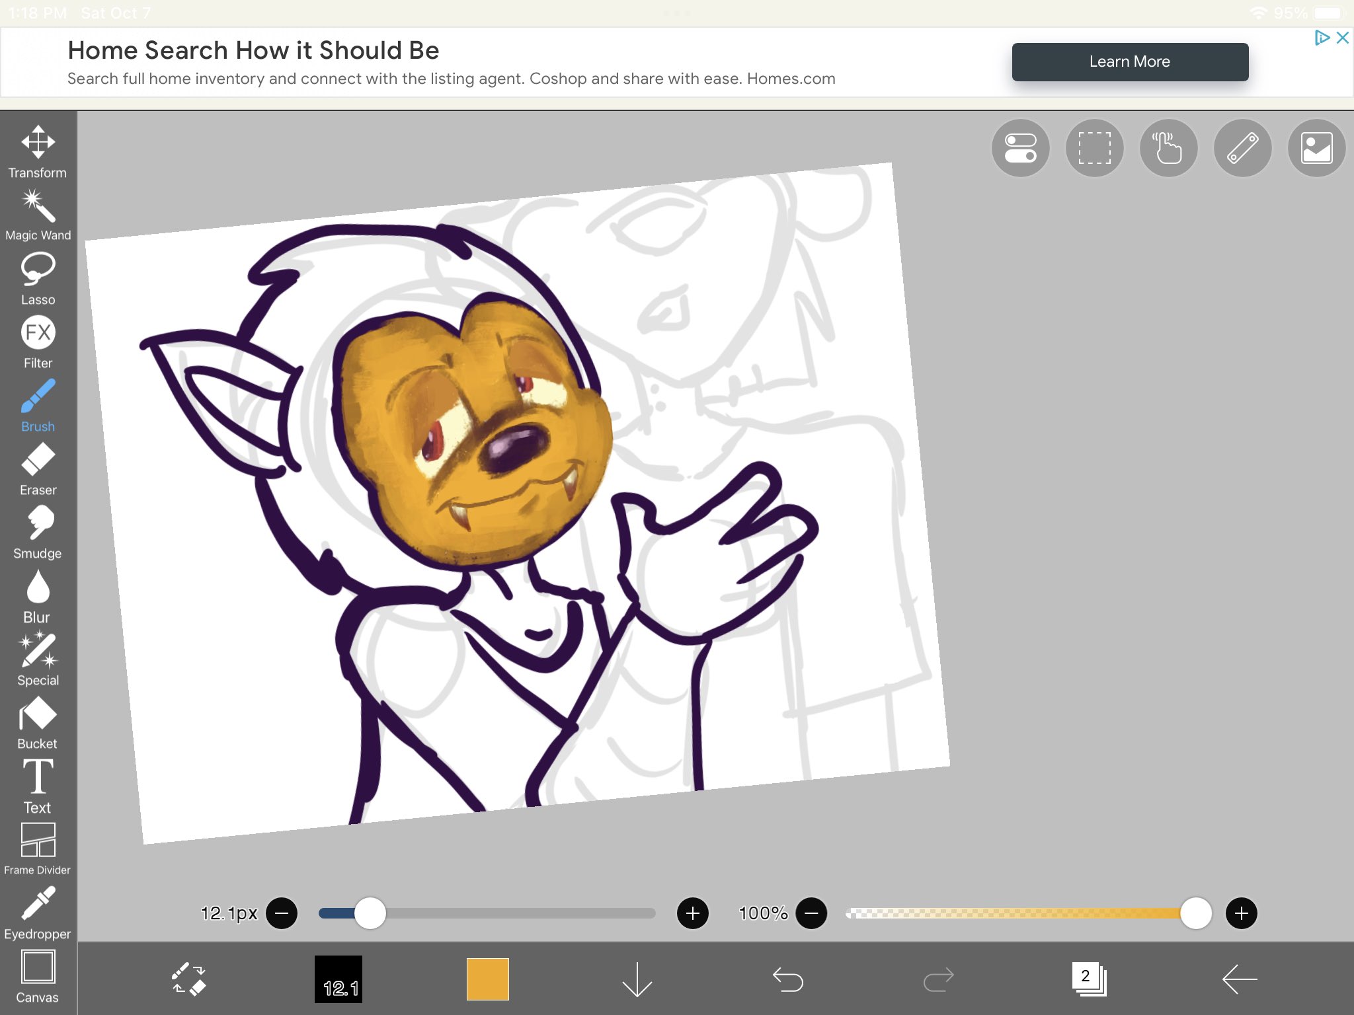
Task: Open the layers panel showing 2
Action: coord(1088,979)
